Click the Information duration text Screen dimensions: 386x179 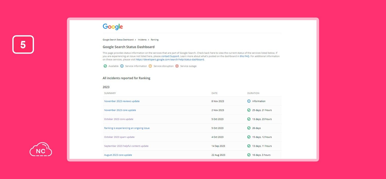(259, 101)
